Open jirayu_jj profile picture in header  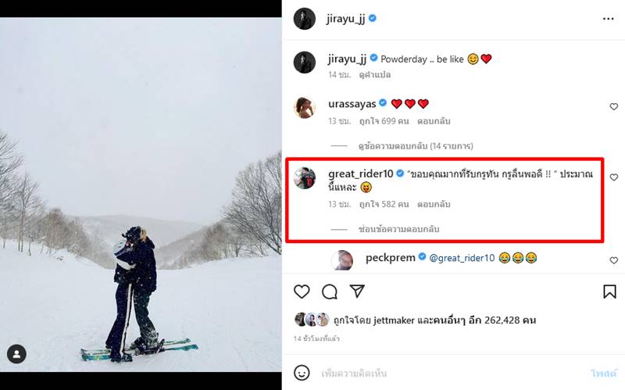304,19
